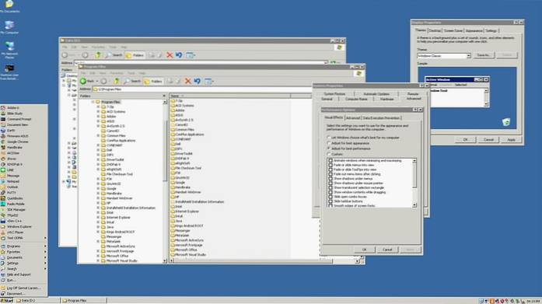Expand the 7-Zip folder in tree
The height and width of the screenshot is (304, 542).
pyautogui.click(x=98, y=107)
